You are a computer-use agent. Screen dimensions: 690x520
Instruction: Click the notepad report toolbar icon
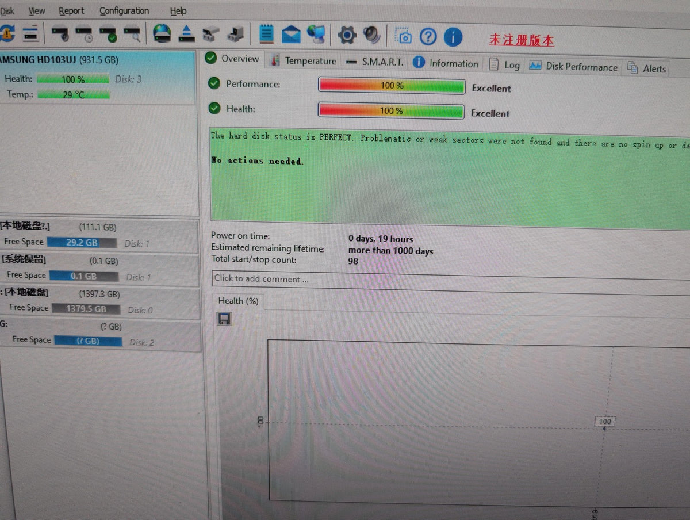pos(266,34)
